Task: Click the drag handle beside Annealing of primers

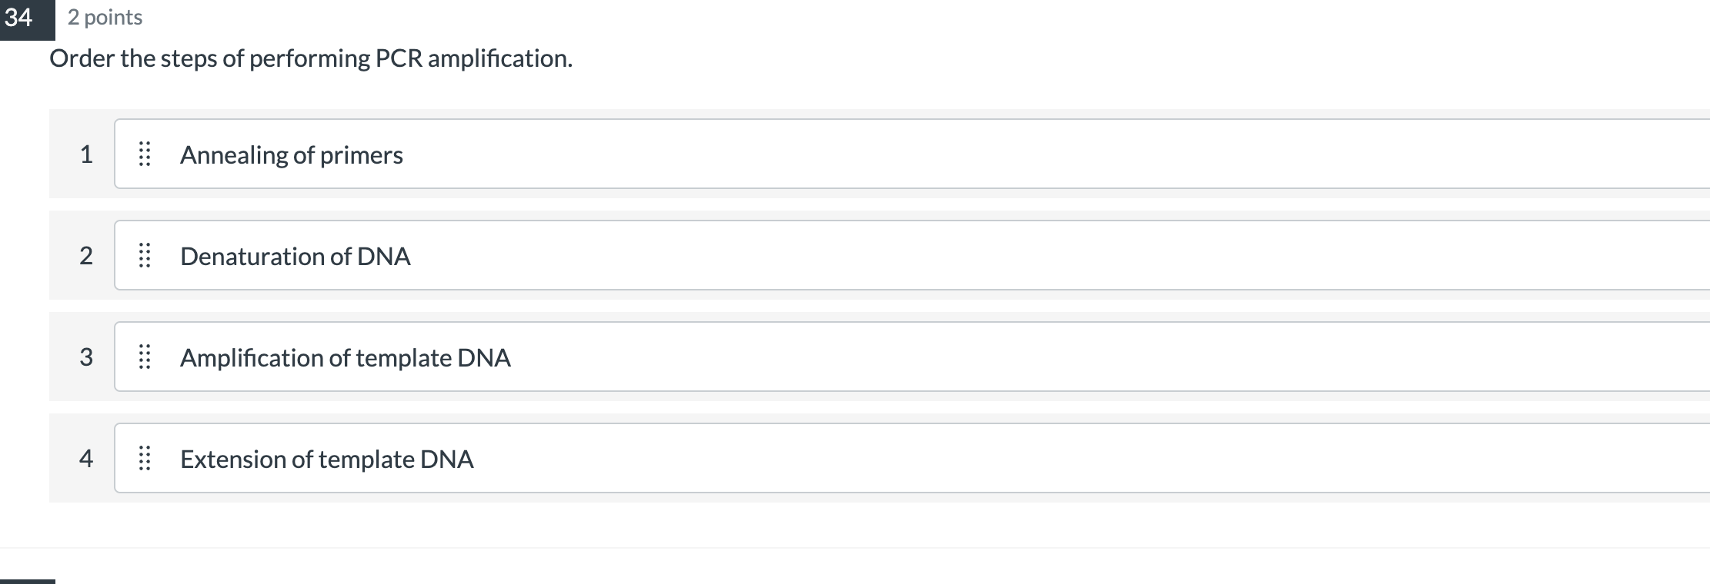Action: click(146, 154)
